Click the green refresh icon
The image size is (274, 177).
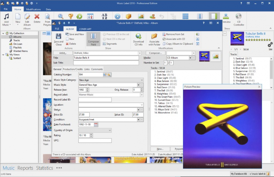[x=79, y=16]
